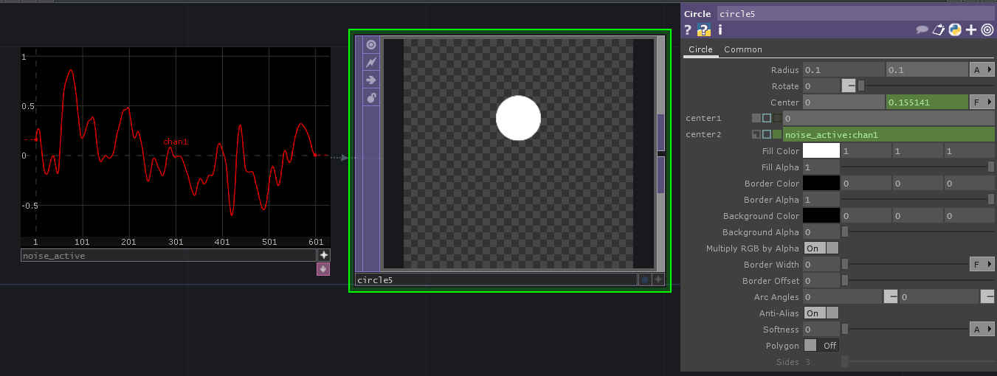Viewport: 997px width, 376px height.
Task: Click the lock flag on circle5 node
Action: point(371,97)
